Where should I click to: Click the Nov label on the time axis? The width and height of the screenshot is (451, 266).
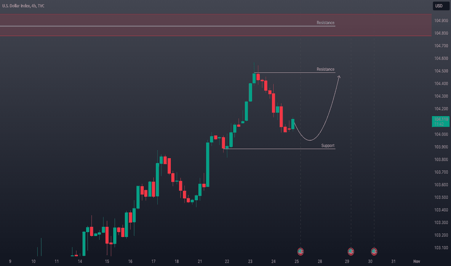coord(417,261)
